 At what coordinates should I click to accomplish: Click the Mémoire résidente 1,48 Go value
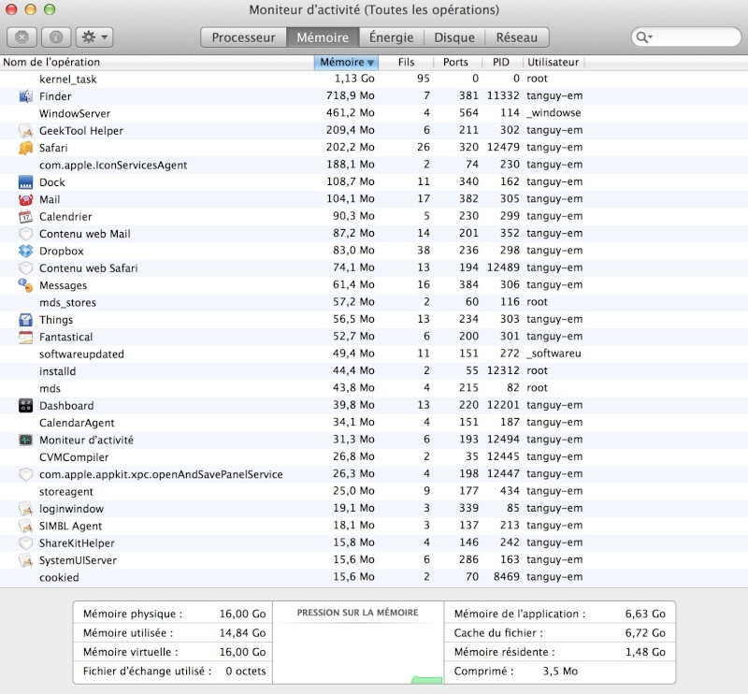click(x=645, y=652)
